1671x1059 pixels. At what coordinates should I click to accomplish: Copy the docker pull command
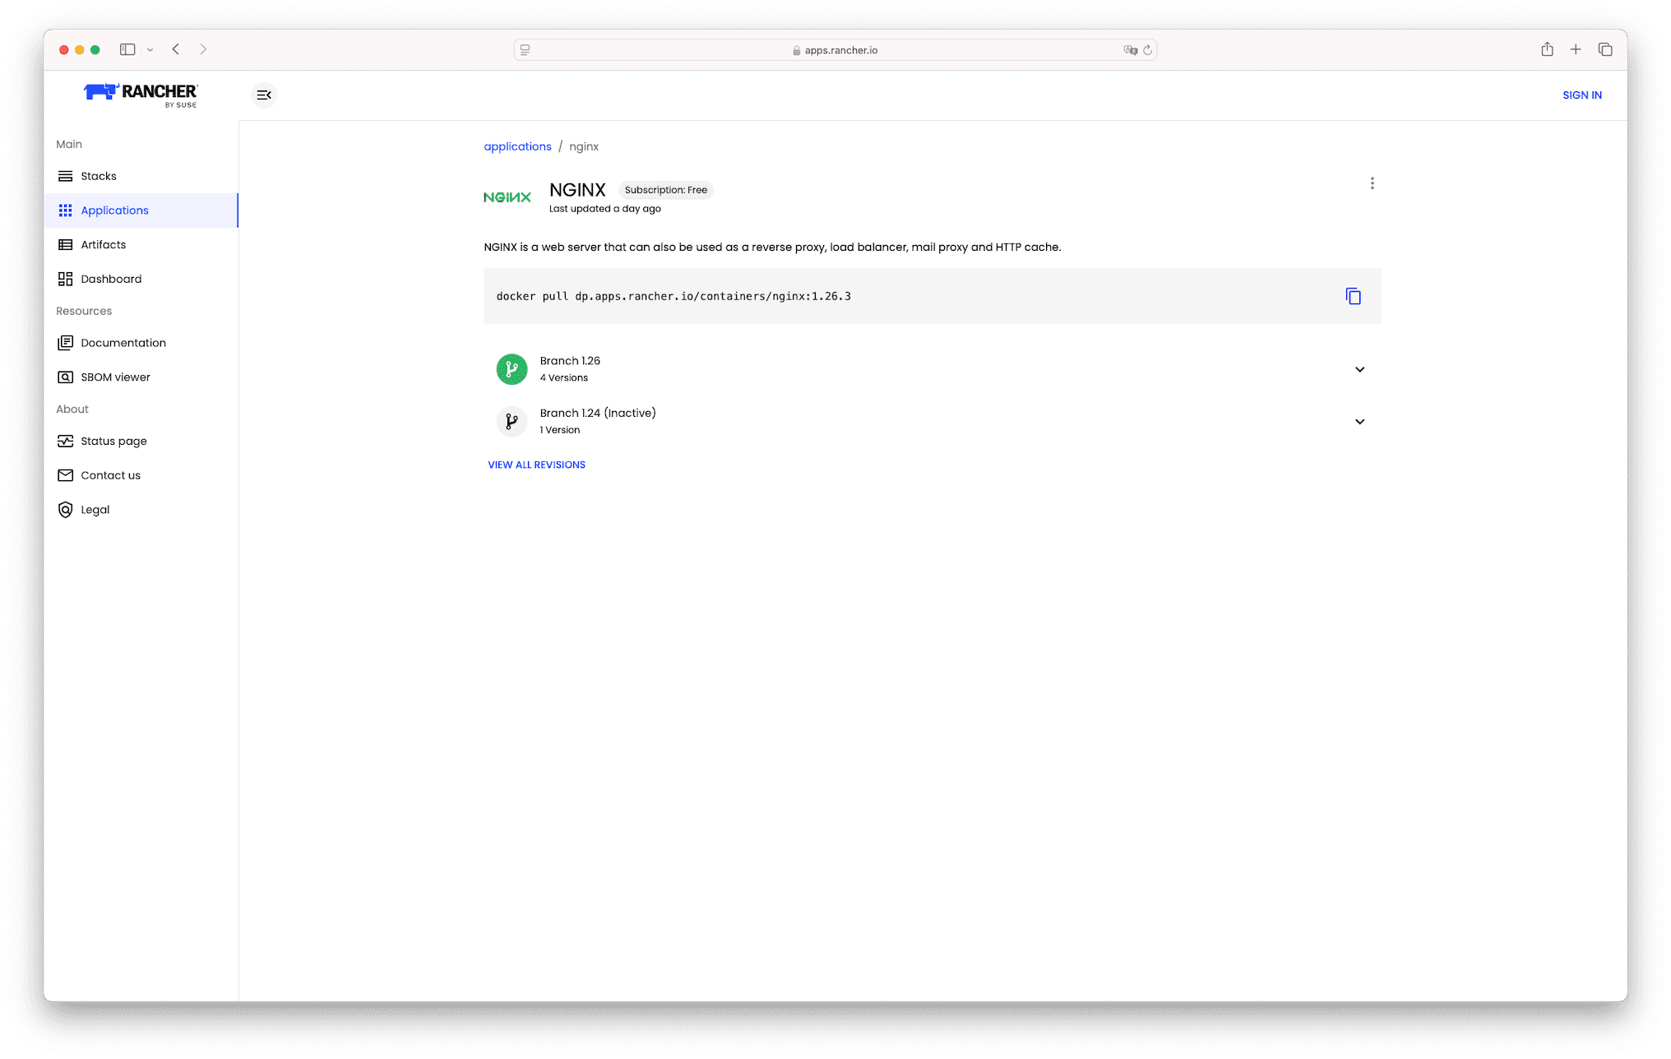[1353, 296]
